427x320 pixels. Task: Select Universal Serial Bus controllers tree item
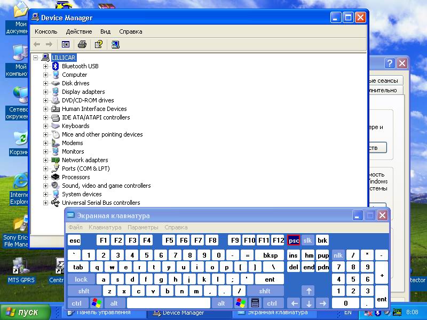pyautogui.click(x=100, y=203)
